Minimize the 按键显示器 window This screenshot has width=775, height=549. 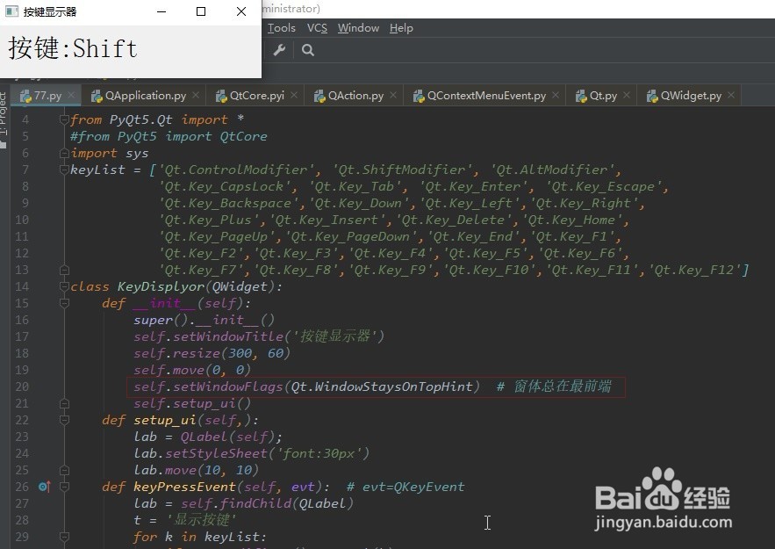pyautogui.click(x=161, y=11)
